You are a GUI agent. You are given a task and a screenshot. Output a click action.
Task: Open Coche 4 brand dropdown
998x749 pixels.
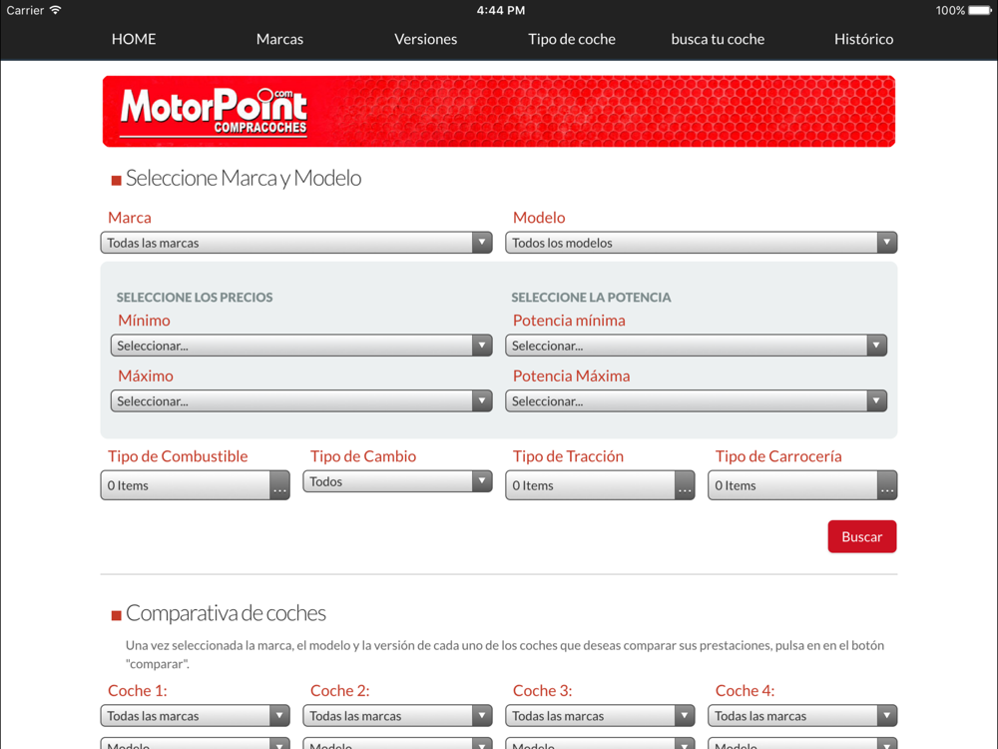(802, 716)
